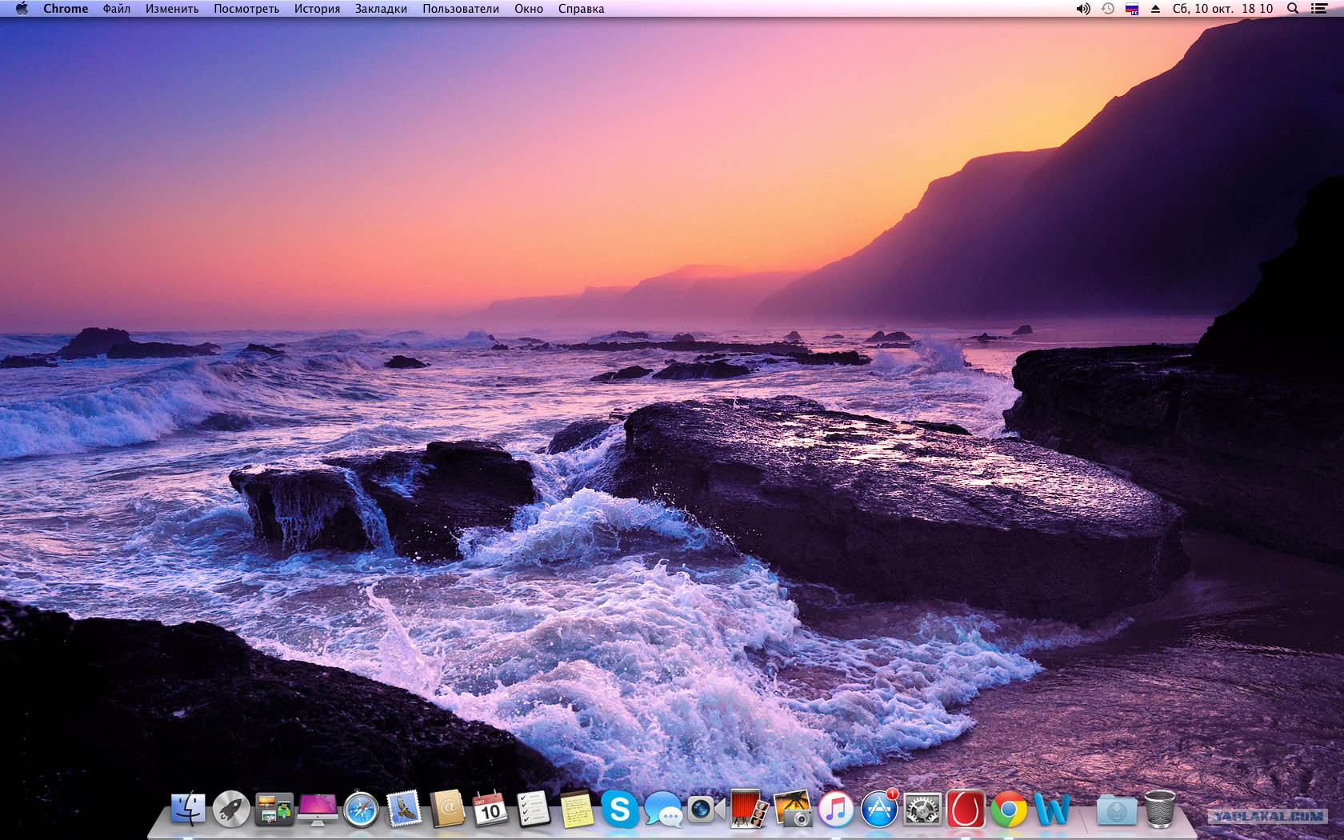Open Notification Center list icon
The image size is (1344, 840).
pyautogui.click(x=1319, y=9)
